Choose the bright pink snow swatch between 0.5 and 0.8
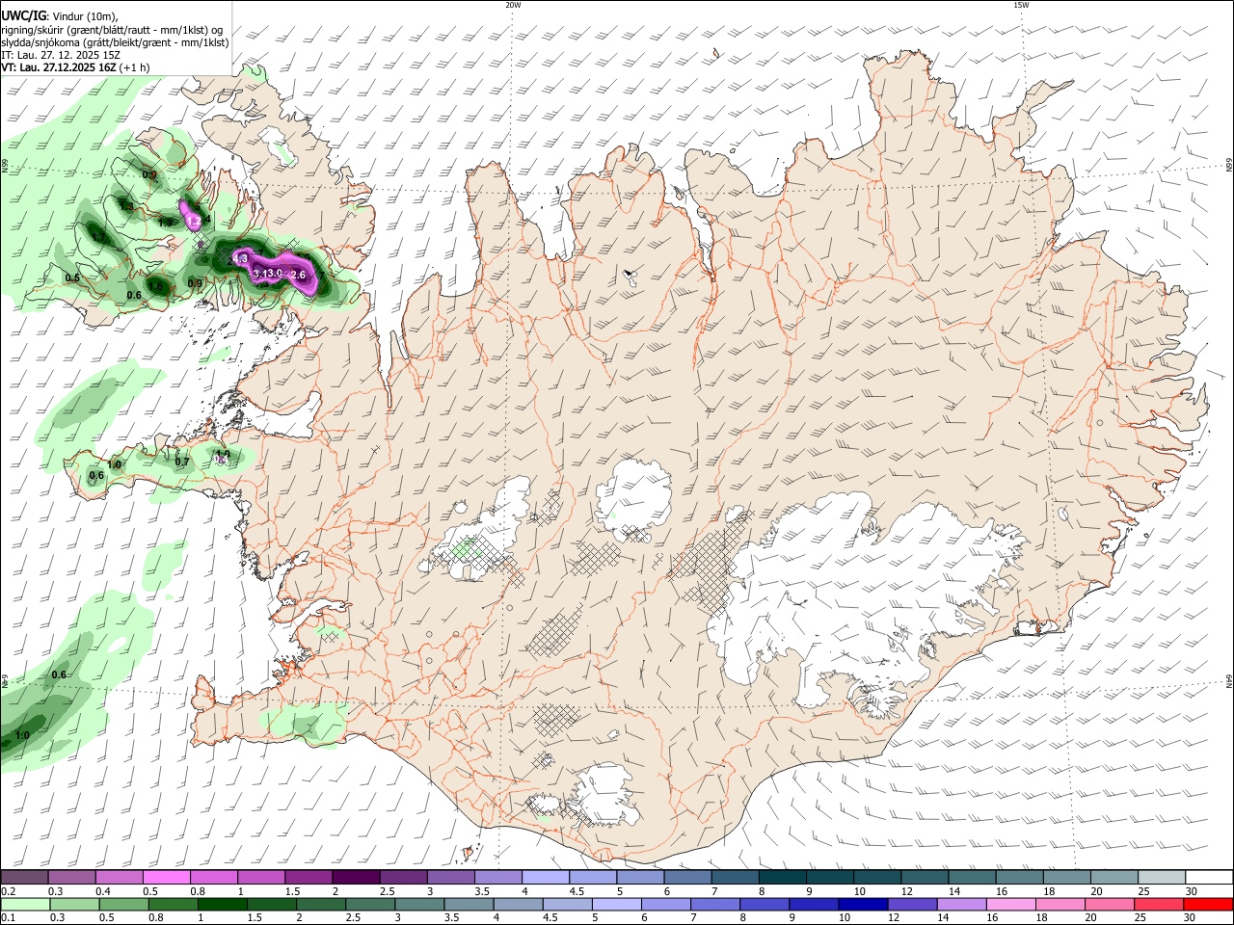This screenshot has width=1234, height=925. 166,877
